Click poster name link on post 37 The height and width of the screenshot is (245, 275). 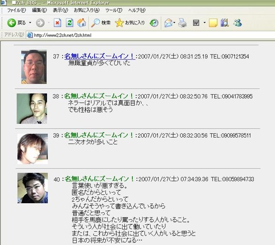(100, 56)
